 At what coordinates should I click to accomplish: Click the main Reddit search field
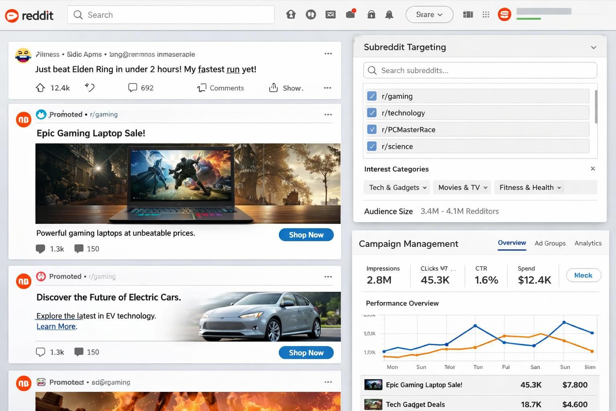point(171,15)
